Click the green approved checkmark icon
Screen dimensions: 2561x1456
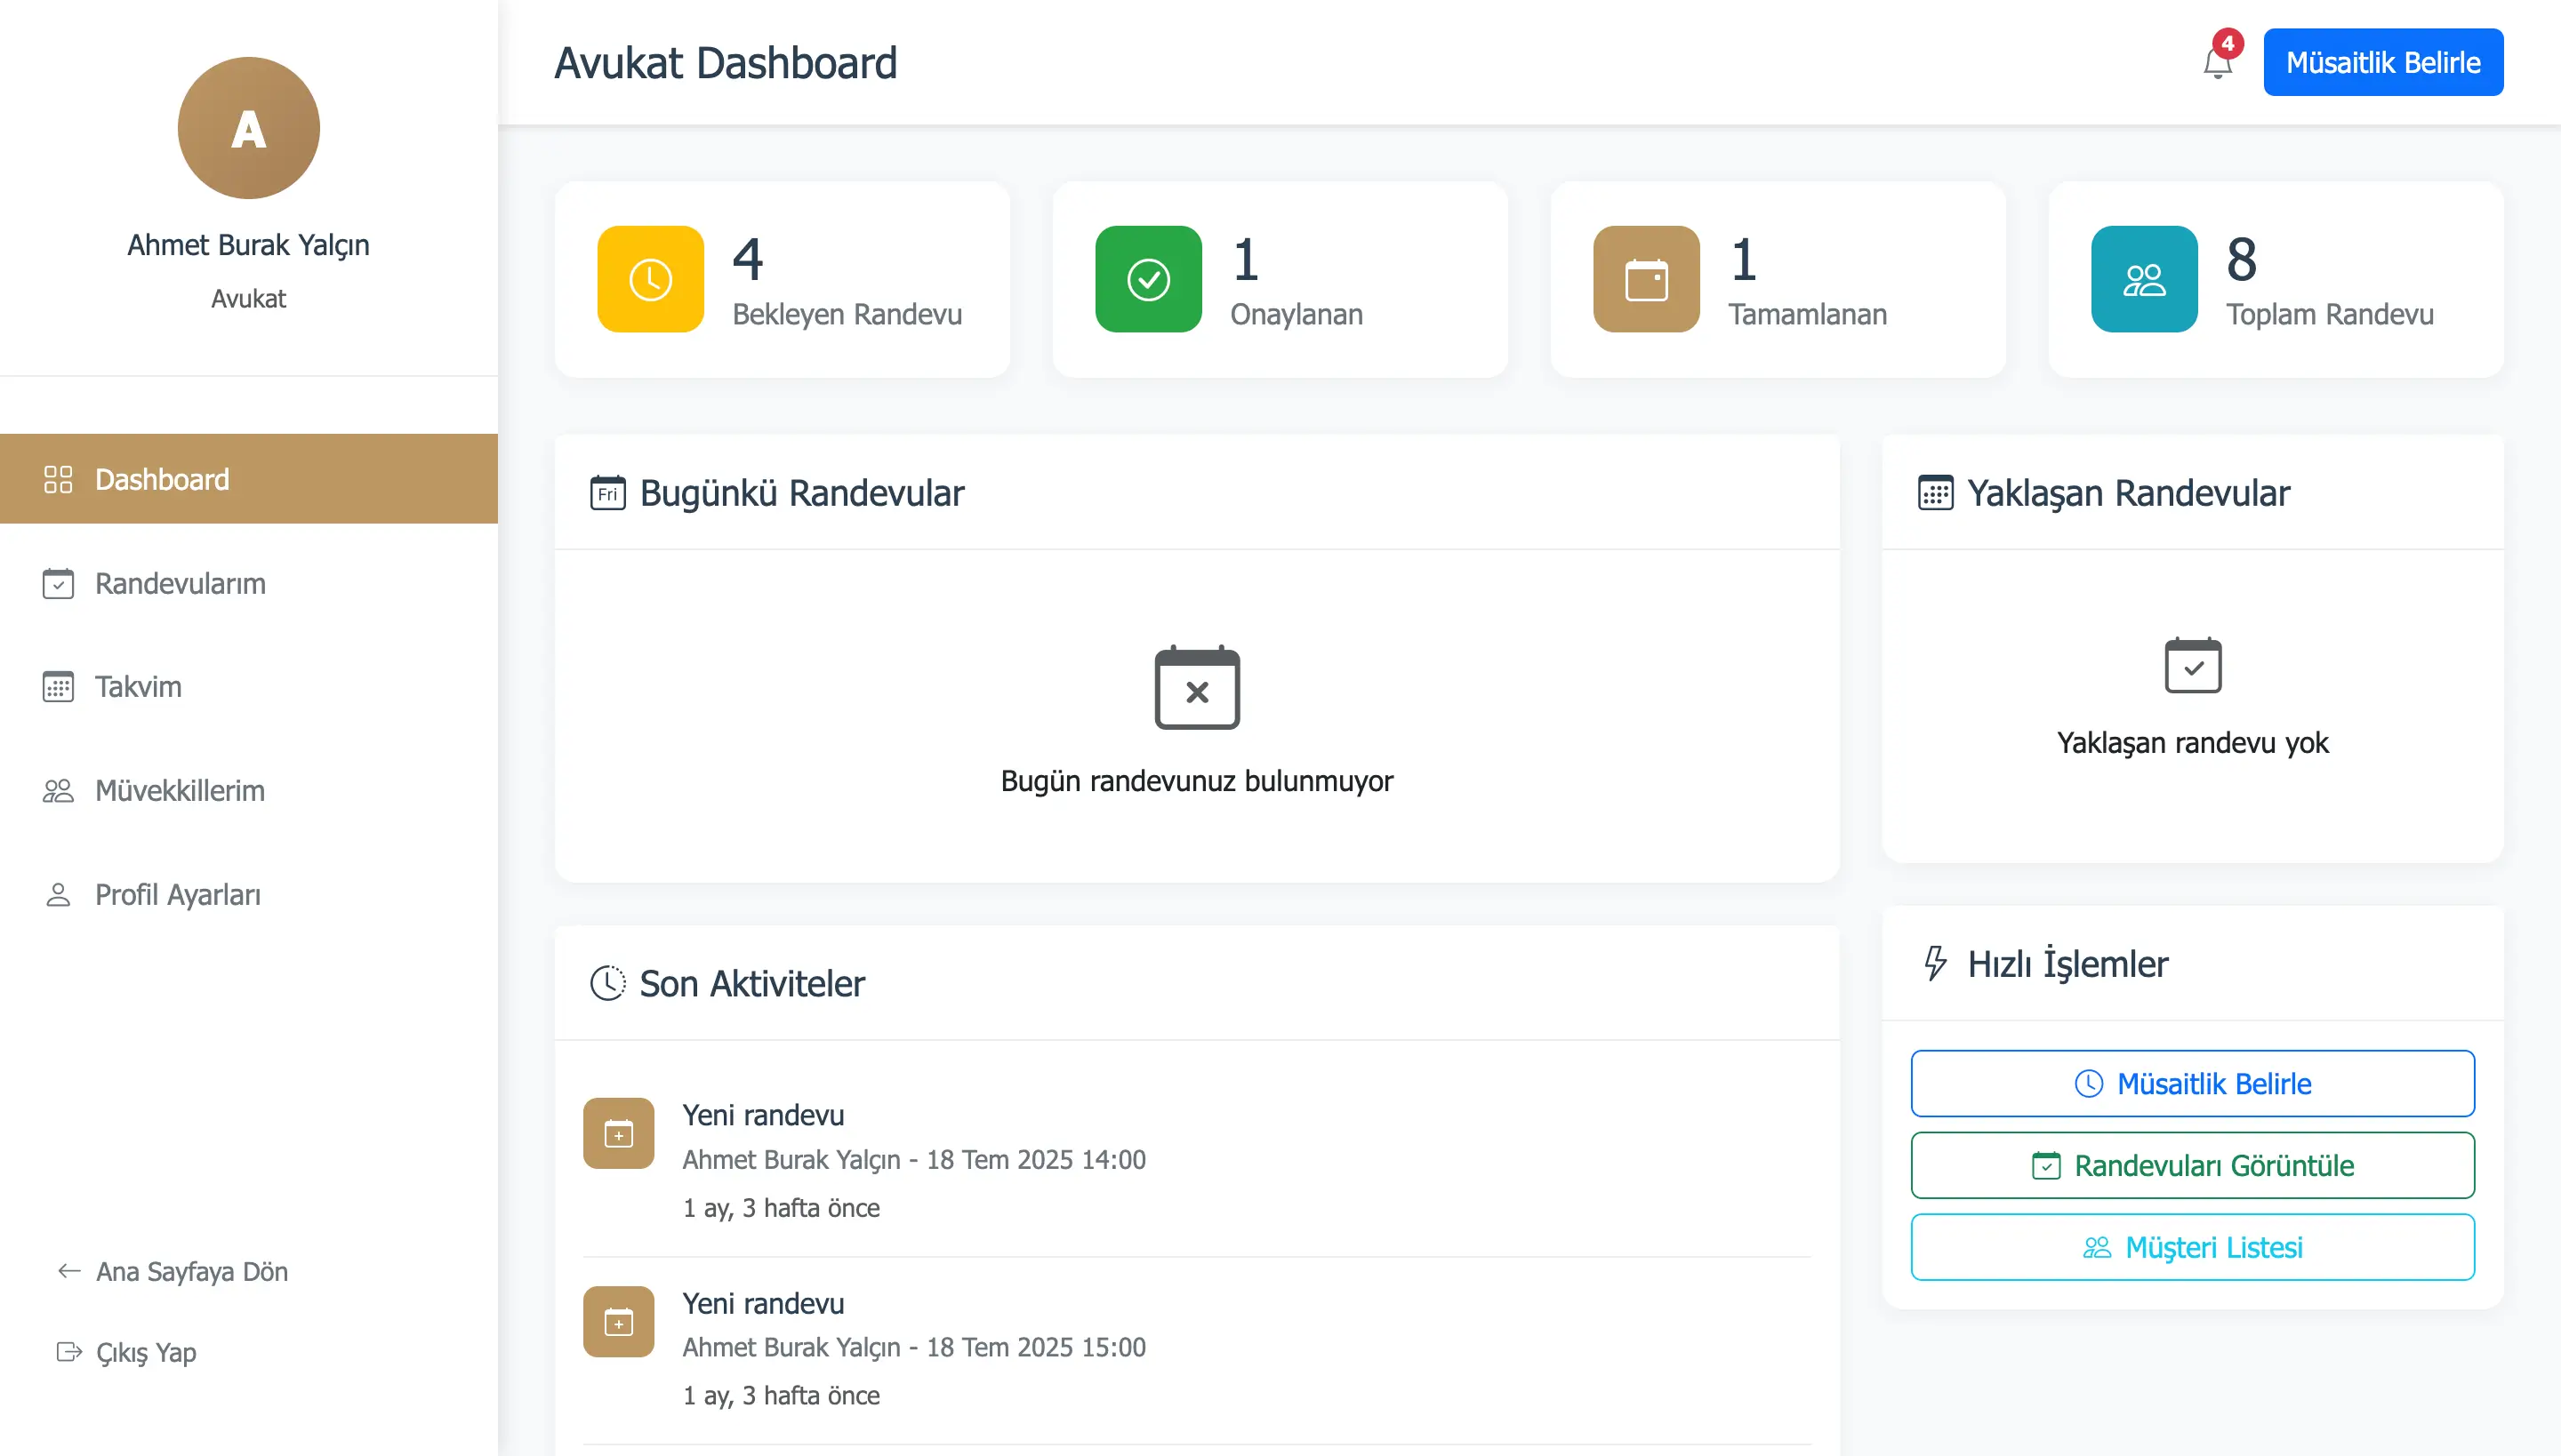[x=1147, y=279]
